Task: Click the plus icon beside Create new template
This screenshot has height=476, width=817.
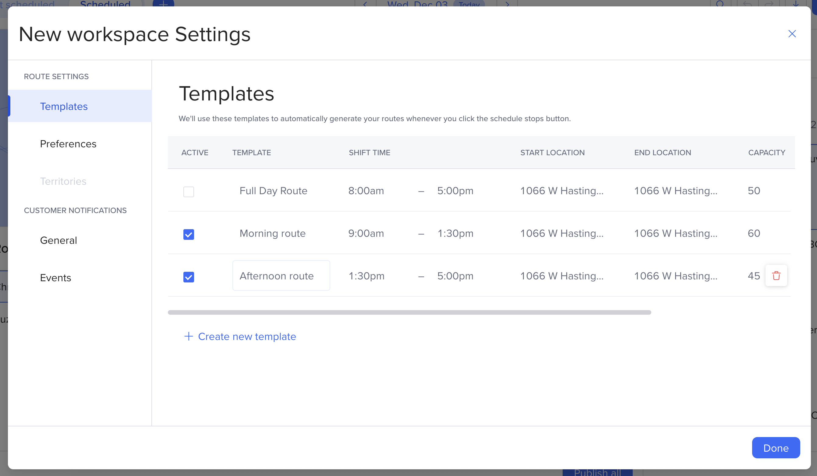Action: pos(188,336)
